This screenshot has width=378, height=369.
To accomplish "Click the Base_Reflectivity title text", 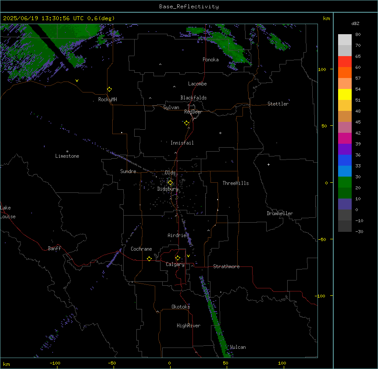I will point(189,7).
